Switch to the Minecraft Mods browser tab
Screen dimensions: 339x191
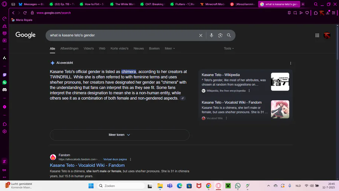click(x=213, y=4)
